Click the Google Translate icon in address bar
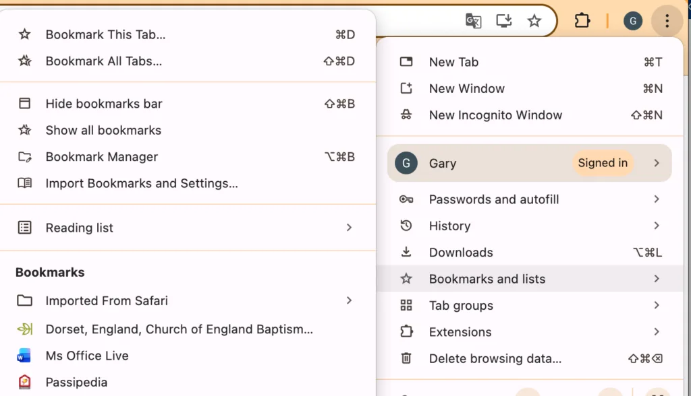Viewport: 691px width, 396px height. (473, 21)
